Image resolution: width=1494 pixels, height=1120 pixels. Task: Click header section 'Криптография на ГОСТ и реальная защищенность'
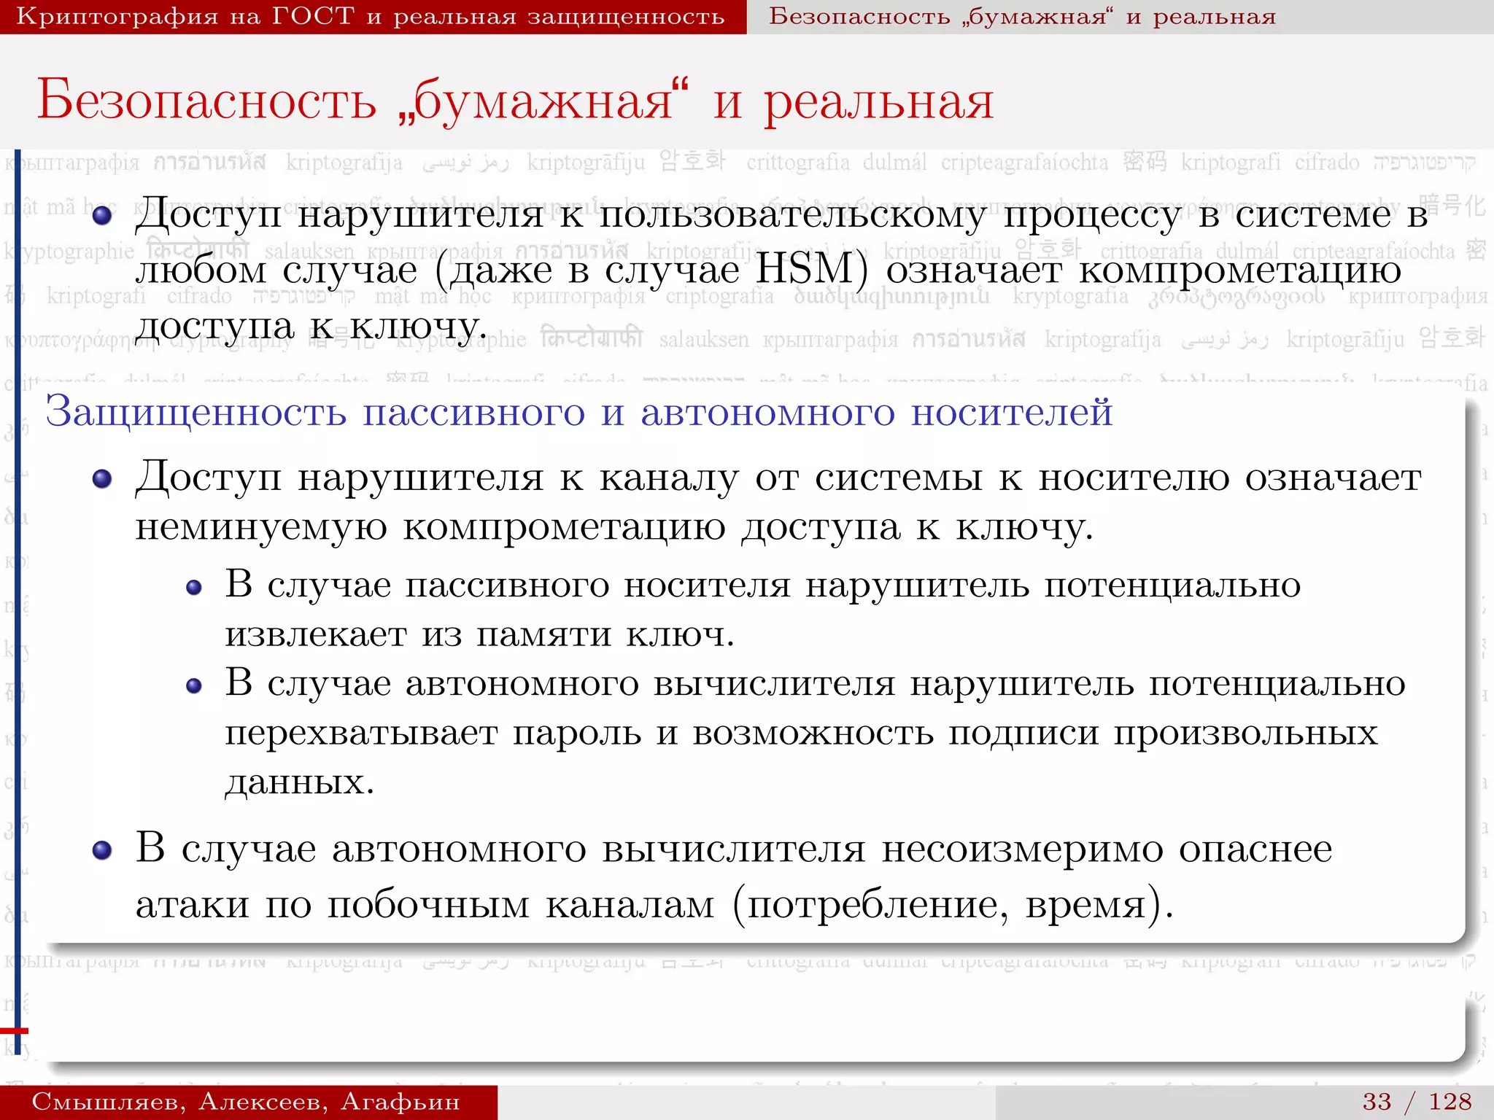371,16
